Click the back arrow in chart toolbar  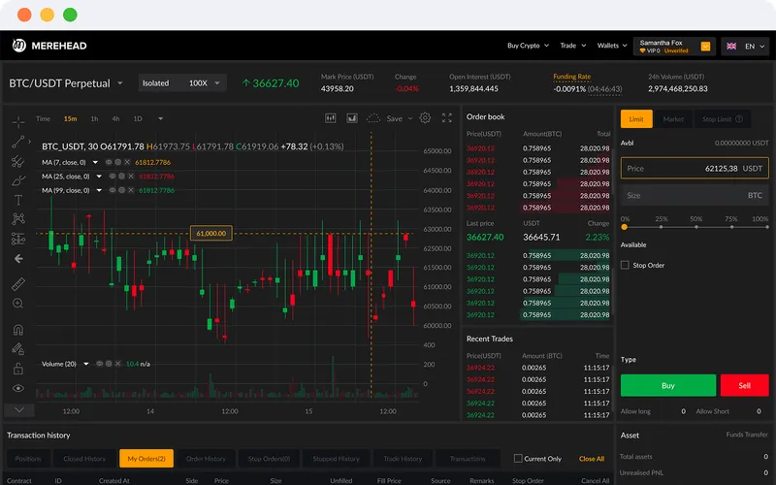[x=18, y=258]
